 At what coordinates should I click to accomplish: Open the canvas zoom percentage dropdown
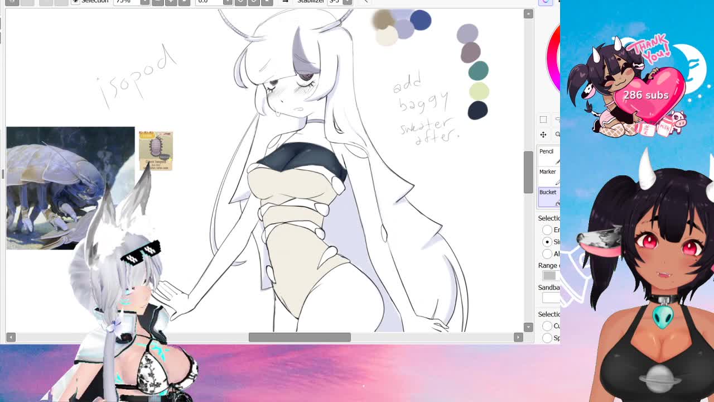(145, 2)
